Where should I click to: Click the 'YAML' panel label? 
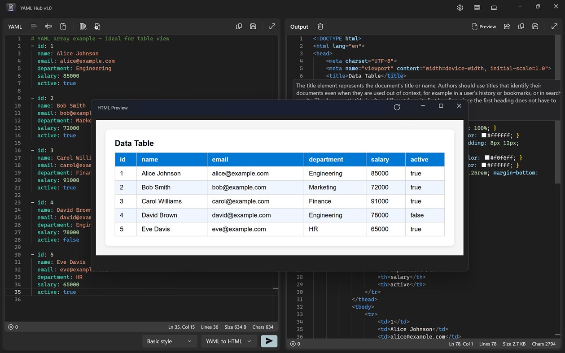(x=15, y=26)
